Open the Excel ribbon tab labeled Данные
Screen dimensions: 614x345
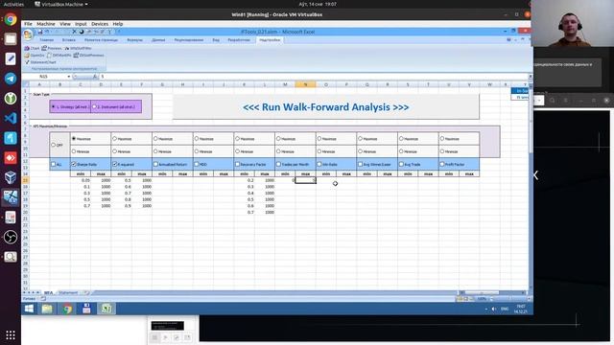(x=158, y=40)
